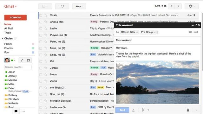The image size is (203, 114).
Task: Check the Peter Home-cooked Dinner message
Action: coord(41,41)
